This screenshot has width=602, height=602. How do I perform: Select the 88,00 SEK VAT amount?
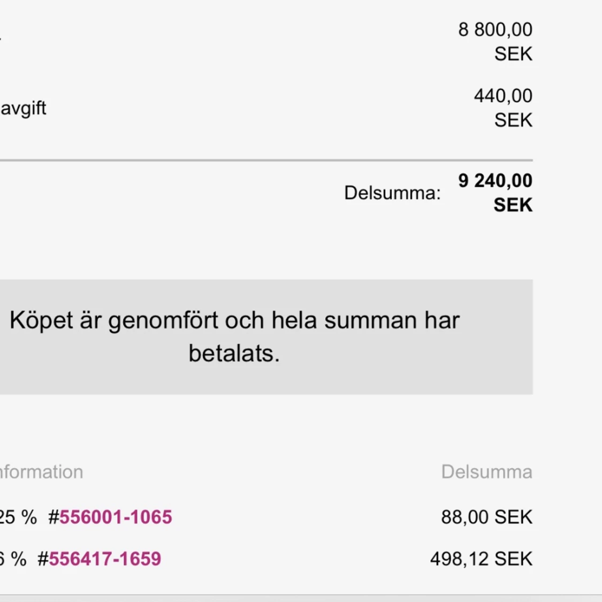(x=487, y=517)
